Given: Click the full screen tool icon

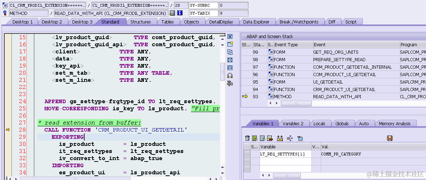Looking at the screenshot, I should 230,60.
